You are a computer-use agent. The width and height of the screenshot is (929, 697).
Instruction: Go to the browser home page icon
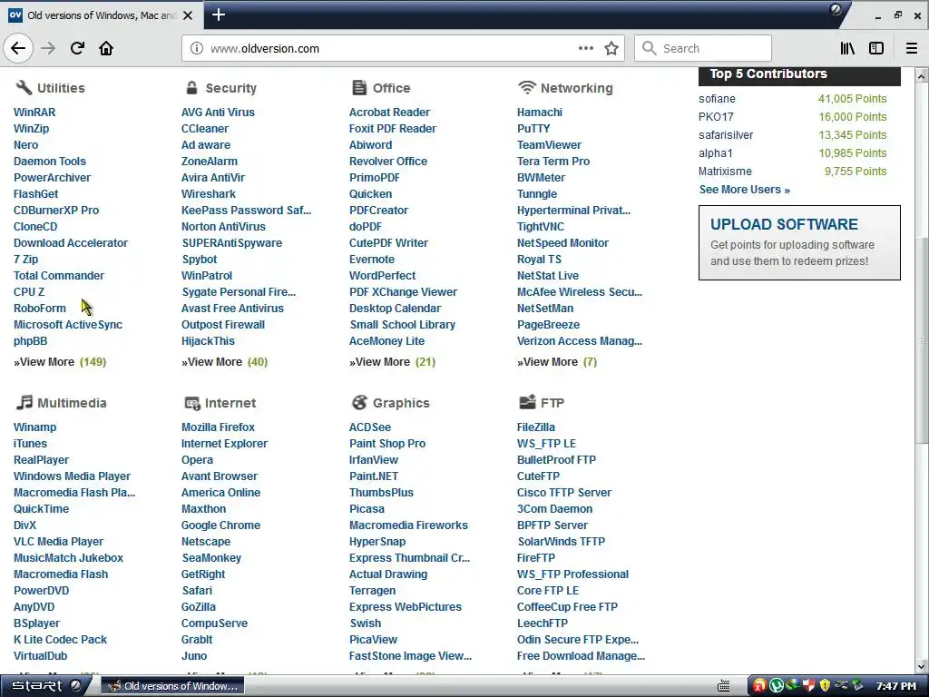pyautogui.click(x=106, y=48)
